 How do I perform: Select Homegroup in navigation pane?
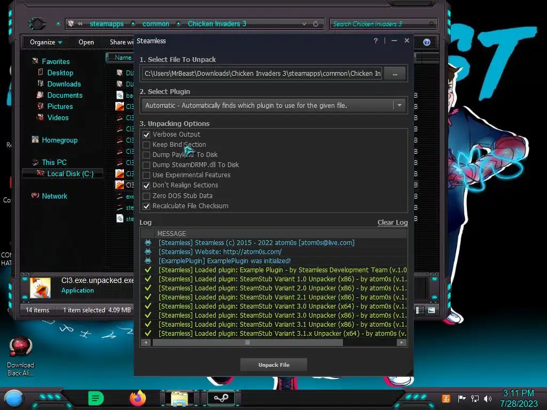click(60, 140)
